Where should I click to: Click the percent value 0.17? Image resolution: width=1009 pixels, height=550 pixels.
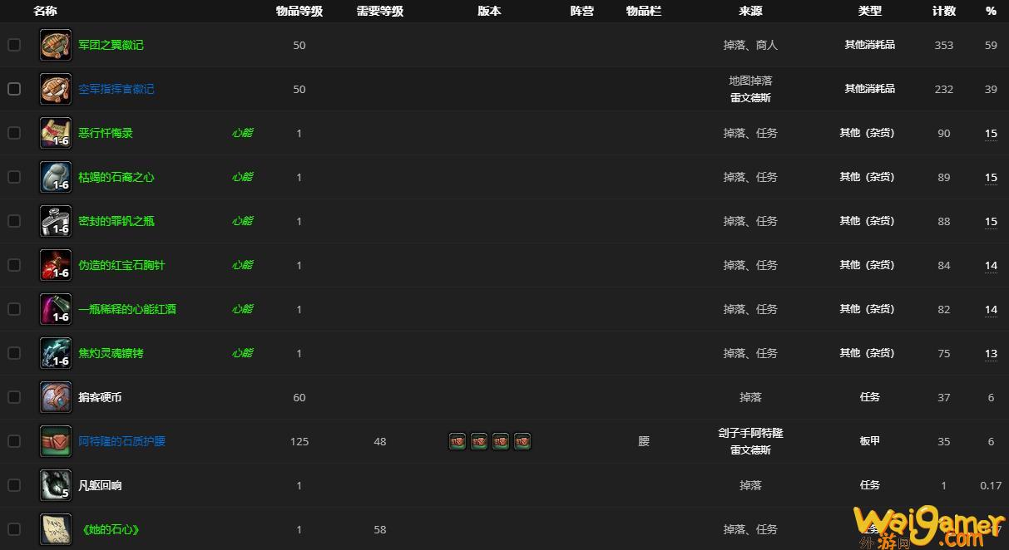pos(991,485)
